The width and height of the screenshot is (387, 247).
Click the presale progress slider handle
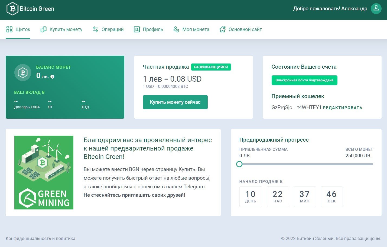239,164
